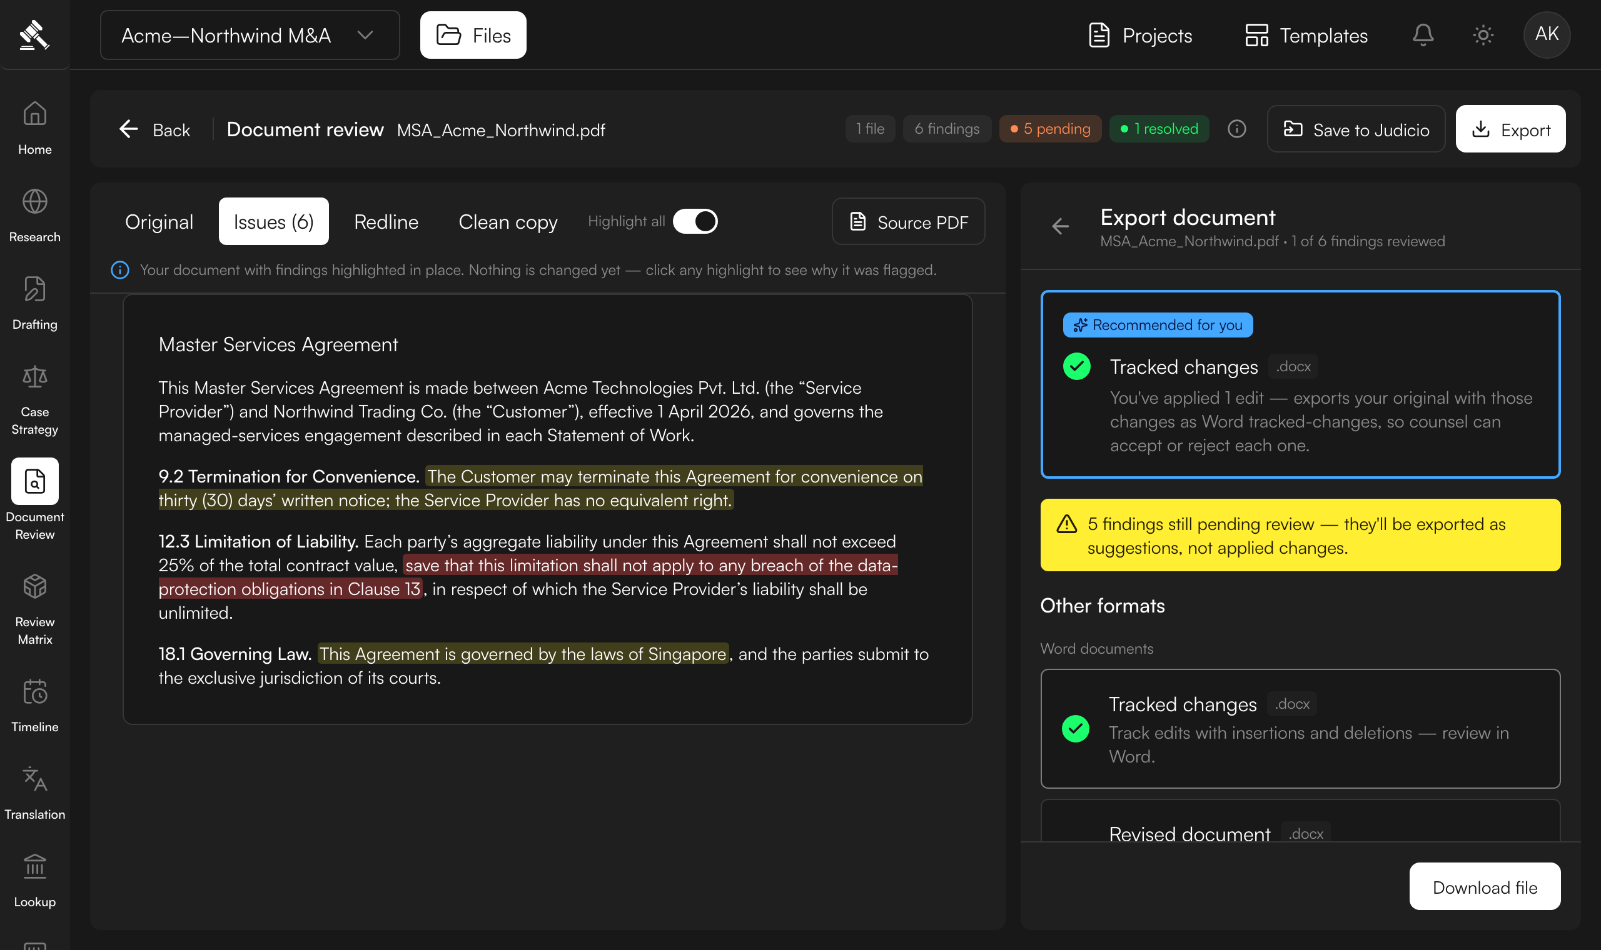Open Projects in the top bar
The height and width of the screenshot is (950, 1601).
(1140, 35)
